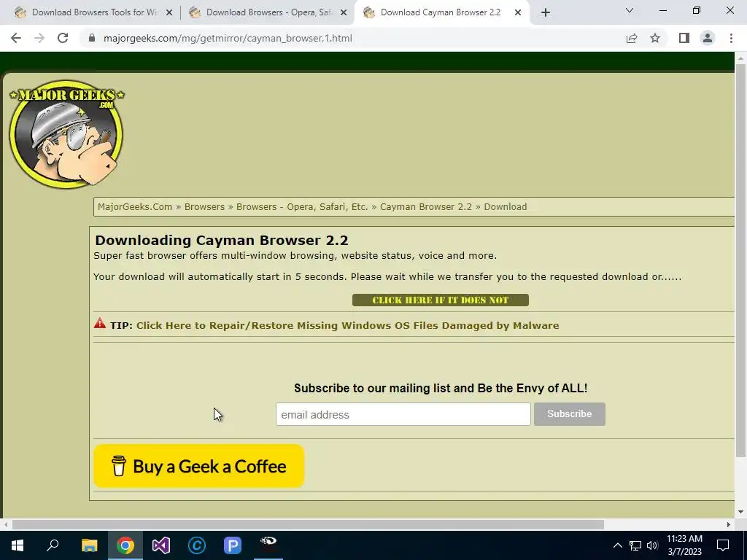Launch Visual Studio from the taskbar
Image resolution: width=747 pixels, height=560 pixels.
click(x=161, y=545)
